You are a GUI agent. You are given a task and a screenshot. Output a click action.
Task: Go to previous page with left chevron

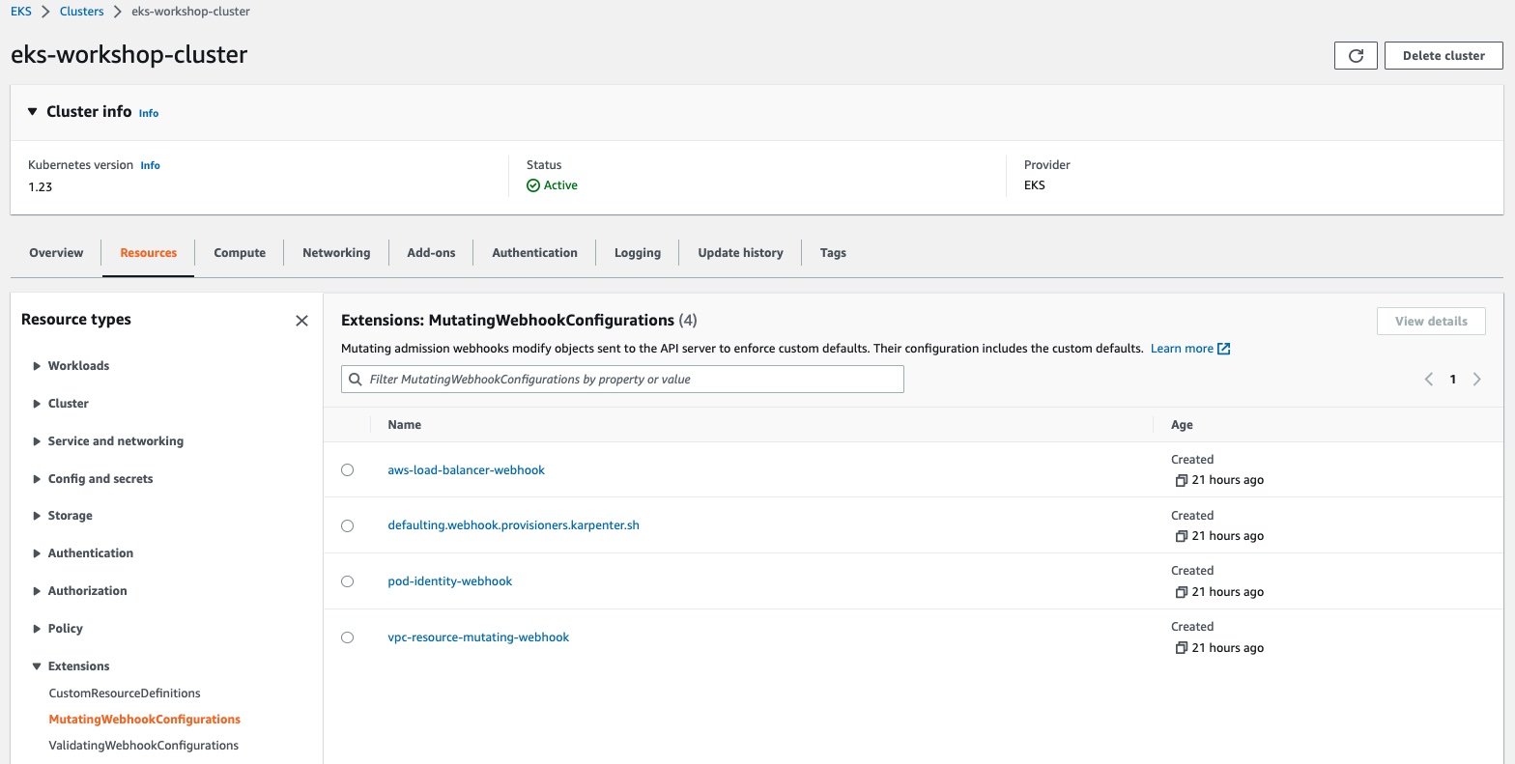point(1428,380)
